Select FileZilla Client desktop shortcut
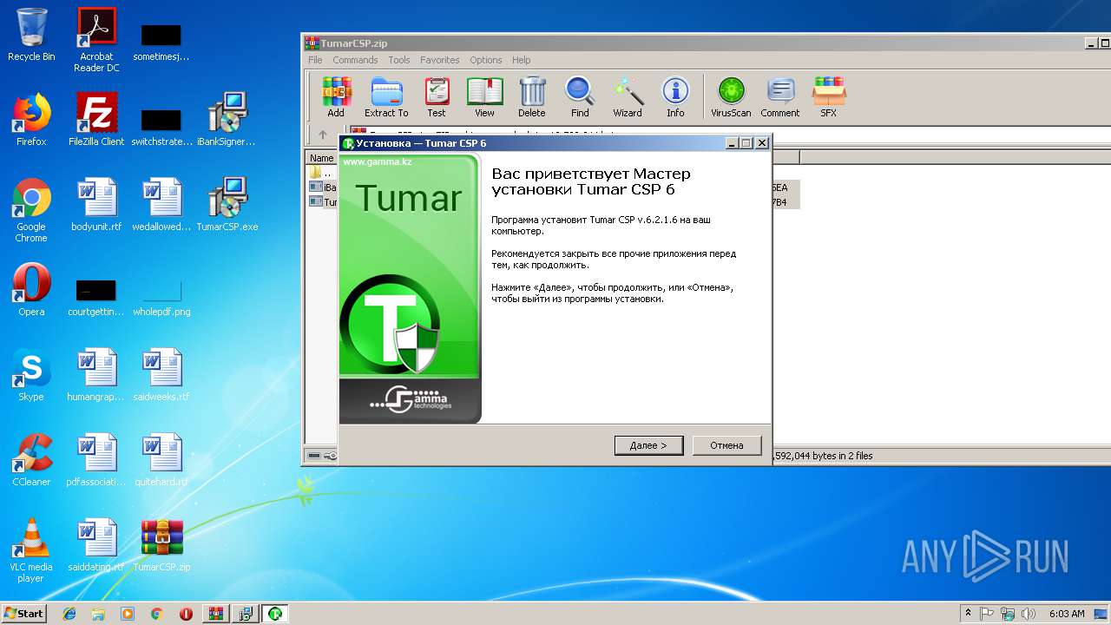Image resolution: width=1111 pixels, height=625 pixels. (x=96, y=120)
